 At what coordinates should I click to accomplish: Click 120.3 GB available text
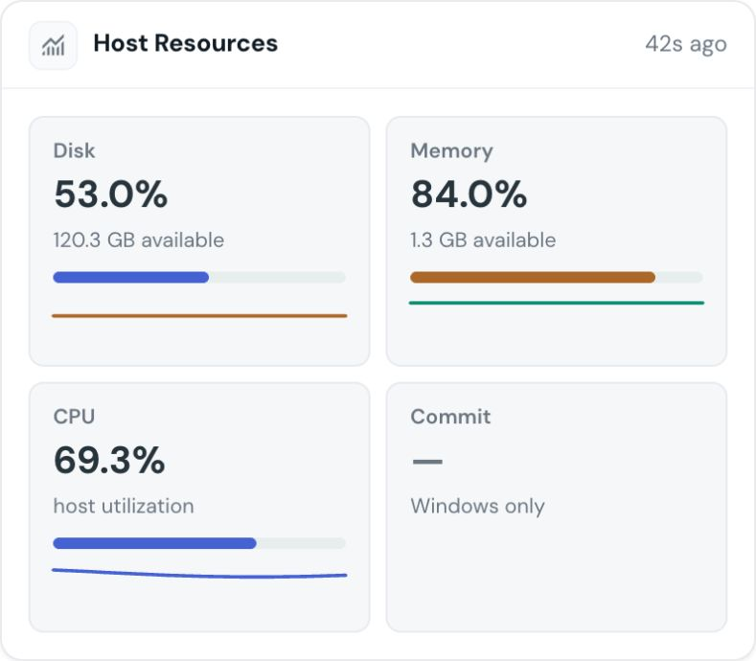(x=139, y=240)
